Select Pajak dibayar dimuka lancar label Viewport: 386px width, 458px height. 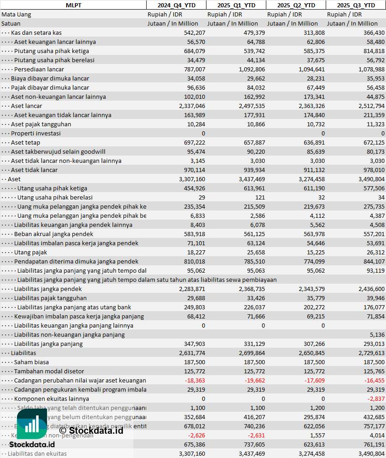50,88
